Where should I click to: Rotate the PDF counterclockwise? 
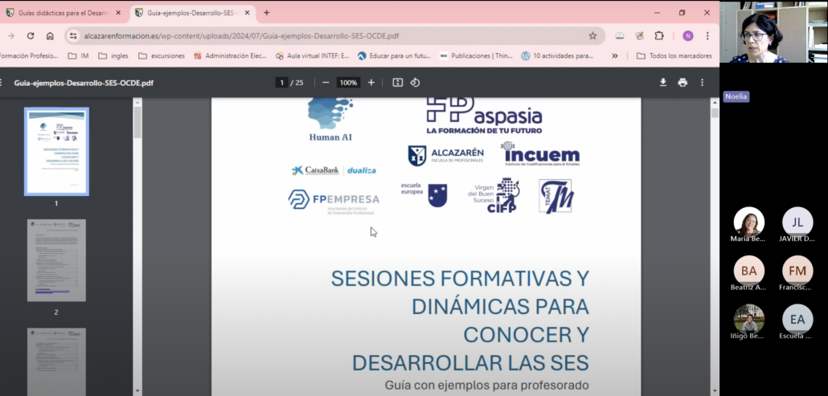[x=416, y=83]
